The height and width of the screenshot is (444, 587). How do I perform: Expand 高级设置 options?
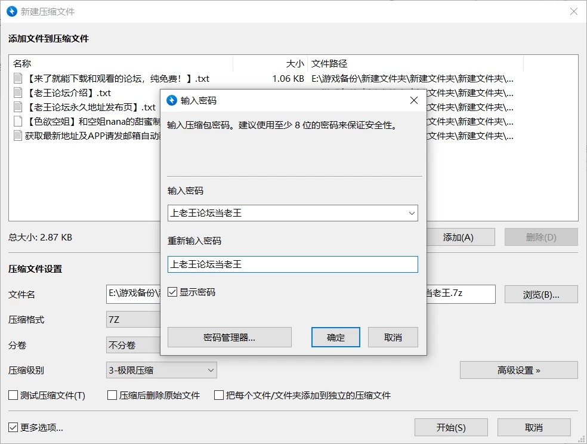[x=518, y=370]
